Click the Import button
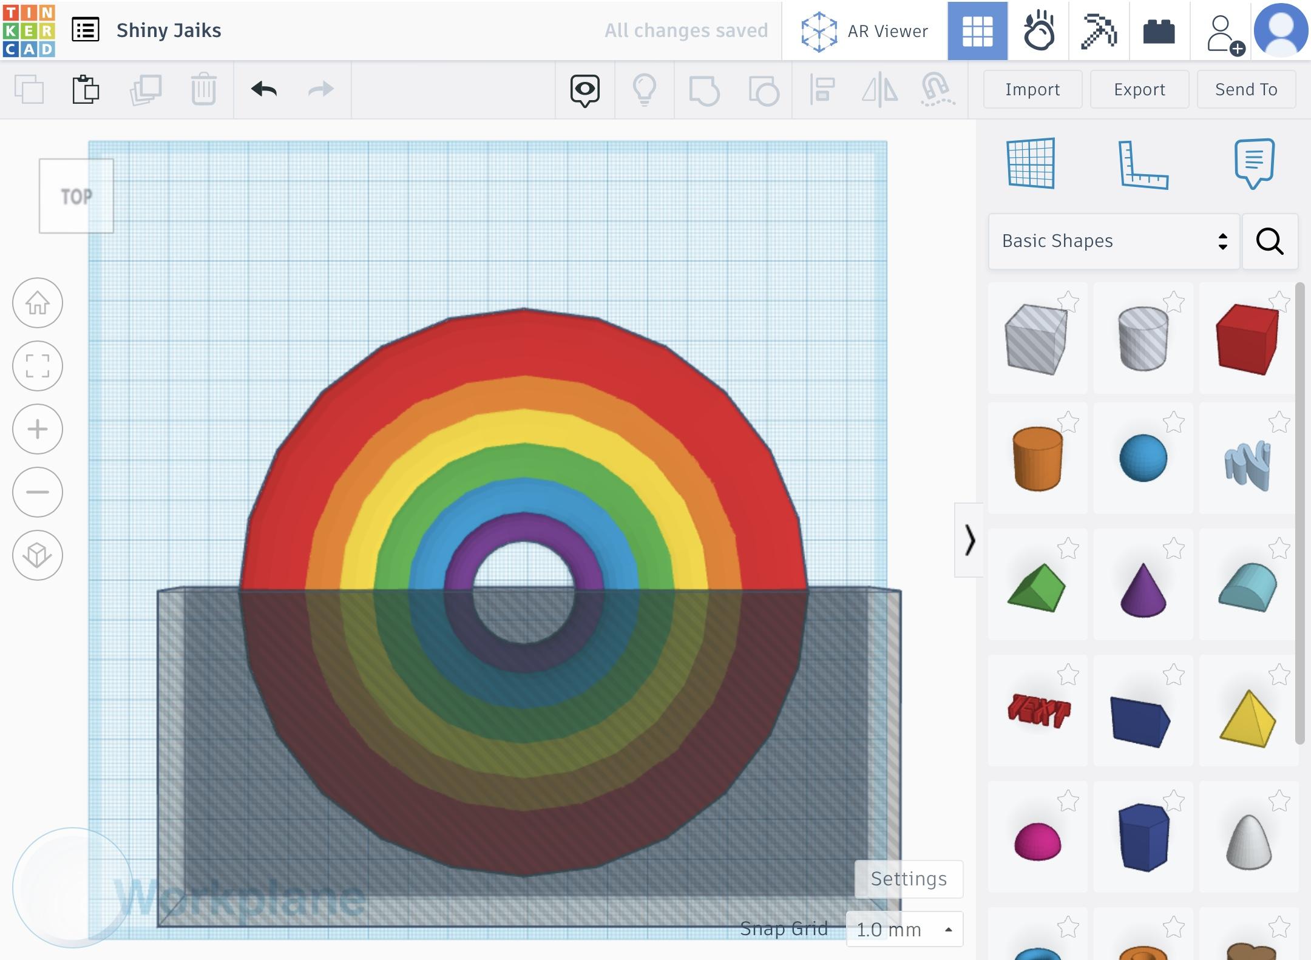This screenshot has height=960, width=1311. (1032, 90)
